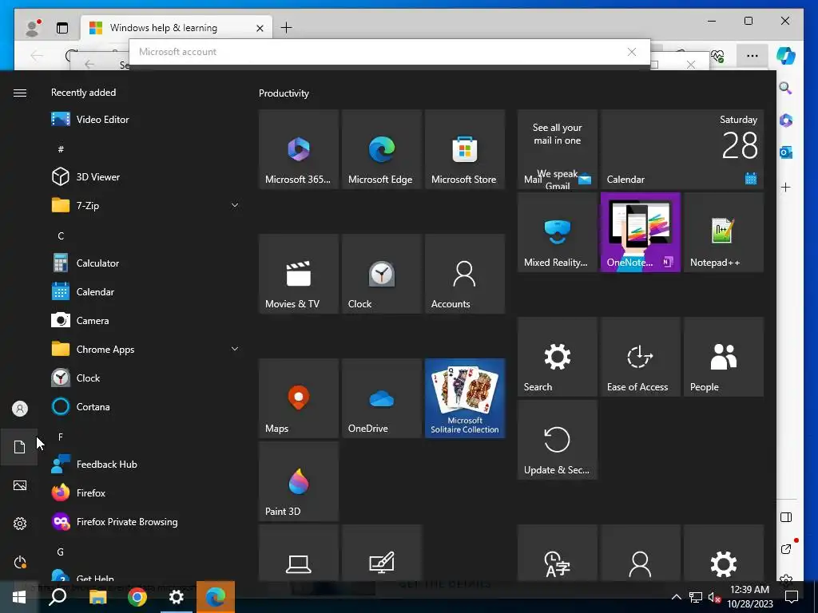Open Feedback Hub

pyautogui.click(x=145, y=464)
